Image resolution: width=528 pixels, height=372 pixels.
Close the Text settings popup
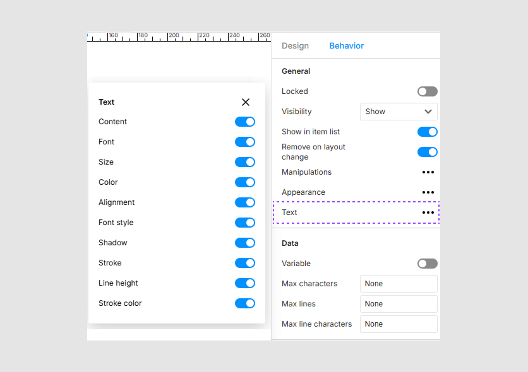pos(245,102)
